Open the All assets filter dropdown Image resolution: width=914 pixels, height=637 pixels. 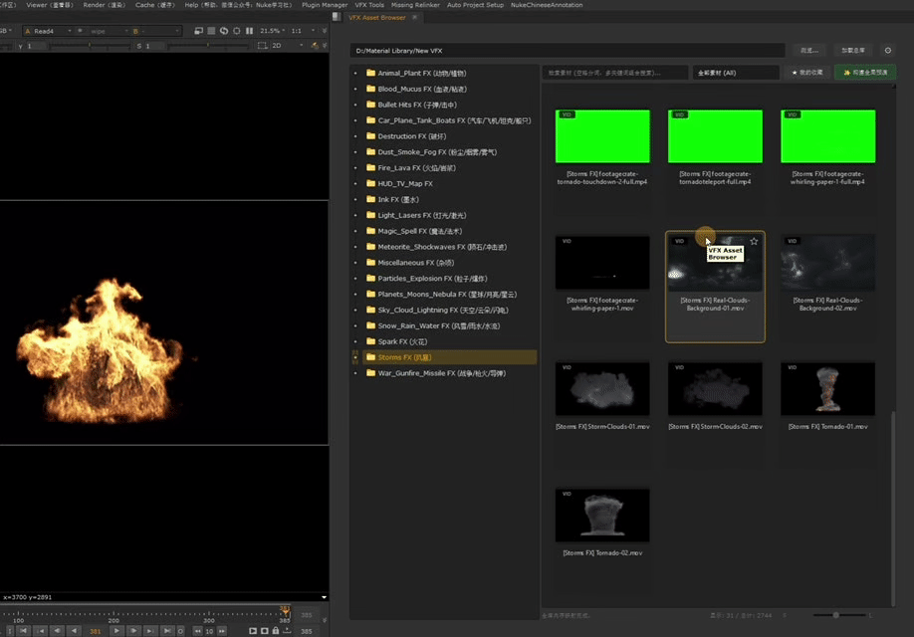[x=736, y=73]
